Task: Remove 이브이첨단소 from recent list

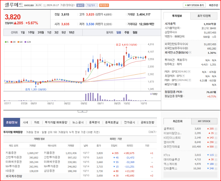Action: pyautogui.click(x=216, y=133)
